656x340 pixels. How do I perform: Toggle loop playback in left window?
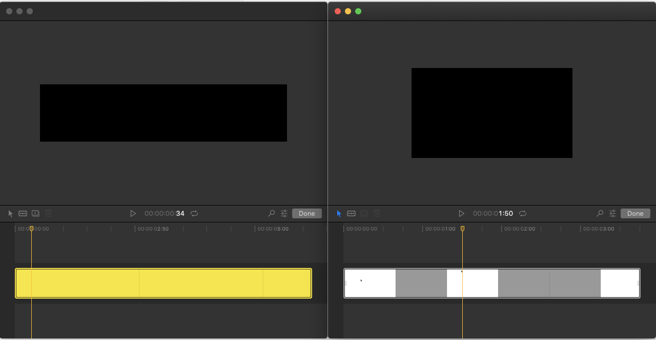click(x=194, y=213)
